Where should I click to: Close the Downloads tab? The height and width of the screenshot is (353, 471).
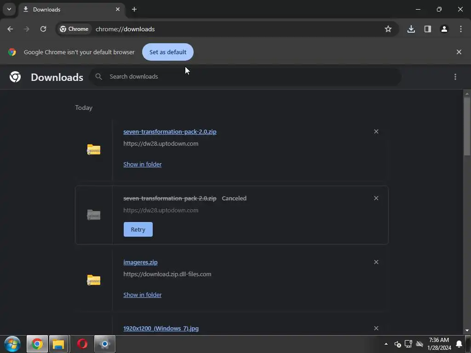click(x=118, y=9)
